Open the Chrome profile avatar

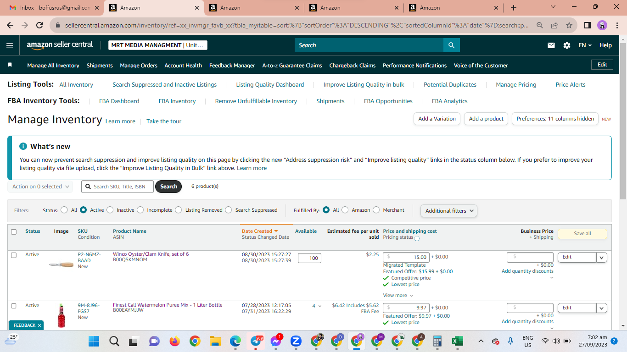602,25
